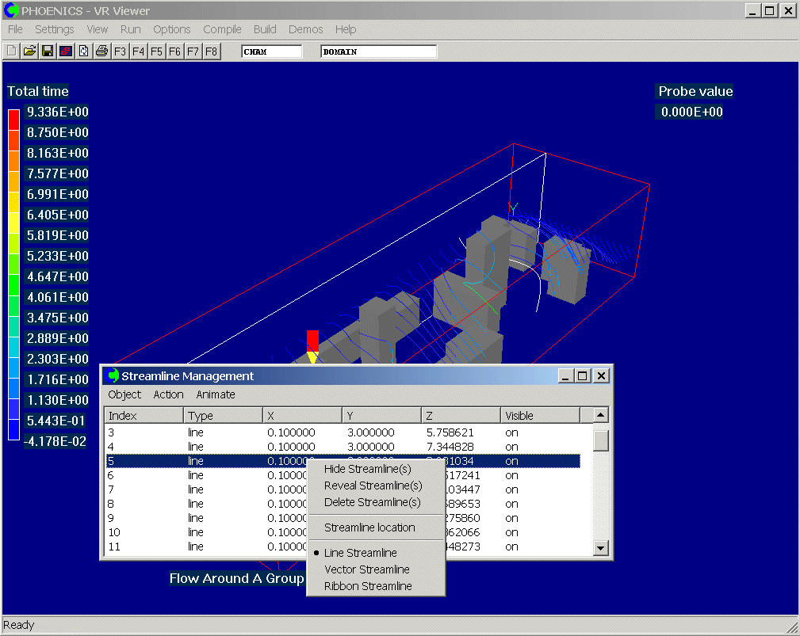
Task: Click the streamline list scrollbar thumb
Action: 601,441
